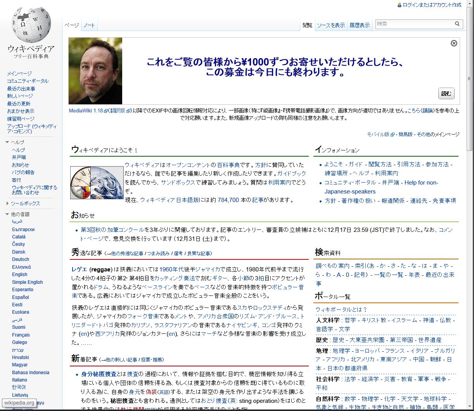Open the 履歴表示 tab
Viewport: 474px width, 411px height.
tap(360, 25)
